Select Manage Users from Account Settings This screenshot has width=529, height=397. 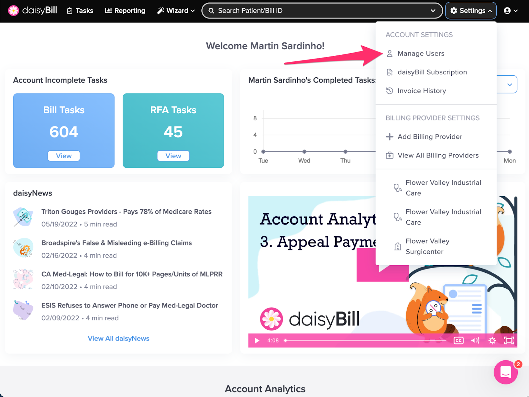(x=421, y=53)
